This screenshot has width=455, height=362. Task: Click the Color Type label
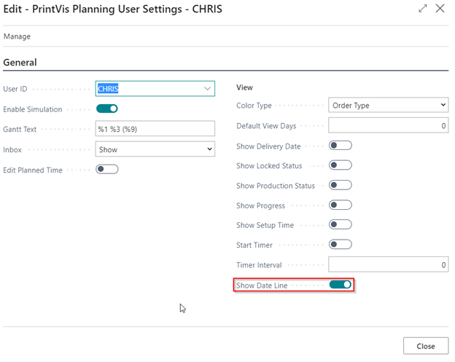254,106
